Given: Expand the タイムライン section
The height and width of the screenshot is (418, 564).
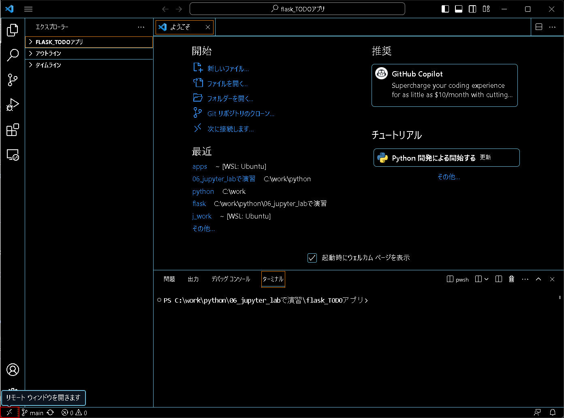Looking at the screenshot, I should point(89,65).
